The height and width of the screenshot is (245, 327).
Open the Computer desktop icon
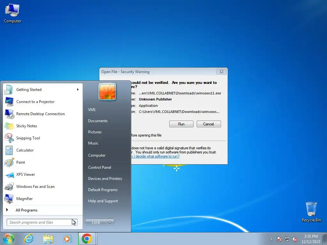(12, 13)
